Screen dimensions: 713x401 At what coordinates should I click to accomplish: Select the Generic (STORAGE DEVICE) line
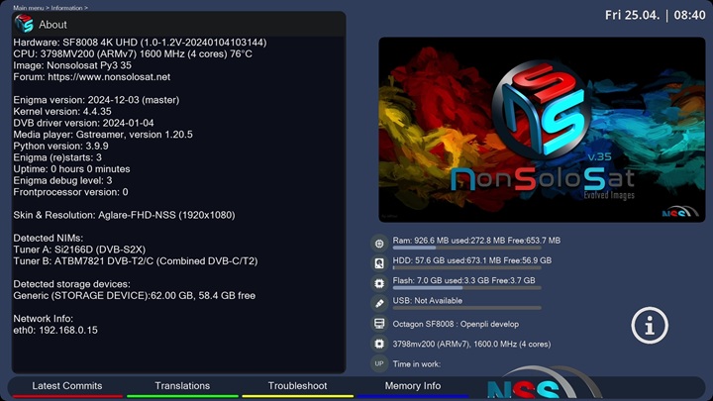[134, 295]
